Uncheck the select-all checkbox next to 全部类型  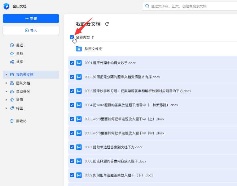pyautogui.click(x=72, y=37)
